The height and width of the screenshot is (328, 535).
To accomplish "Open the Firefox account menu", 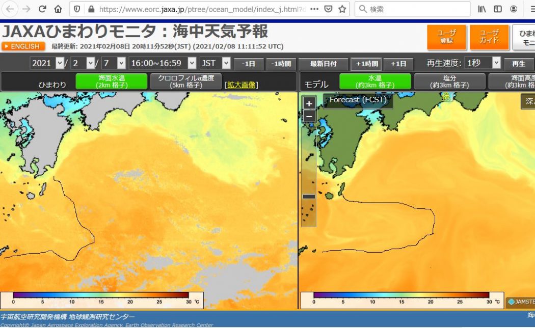I will (x=514, y=9).
